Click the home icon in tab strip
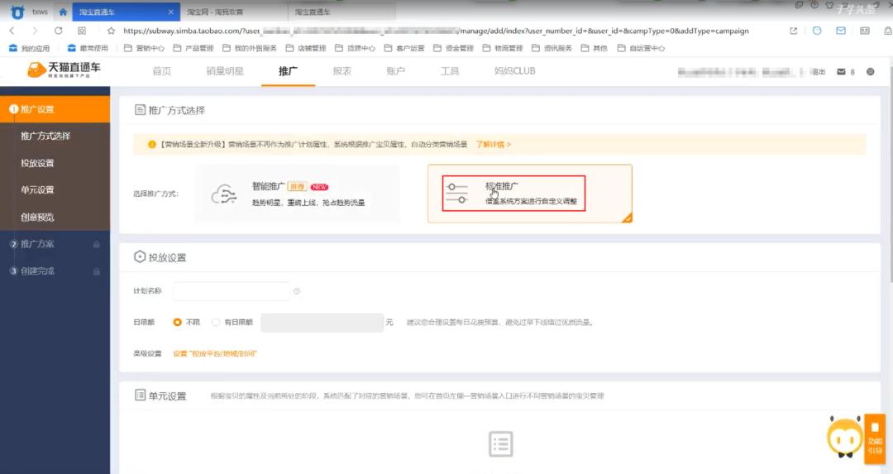 point(63,12)
